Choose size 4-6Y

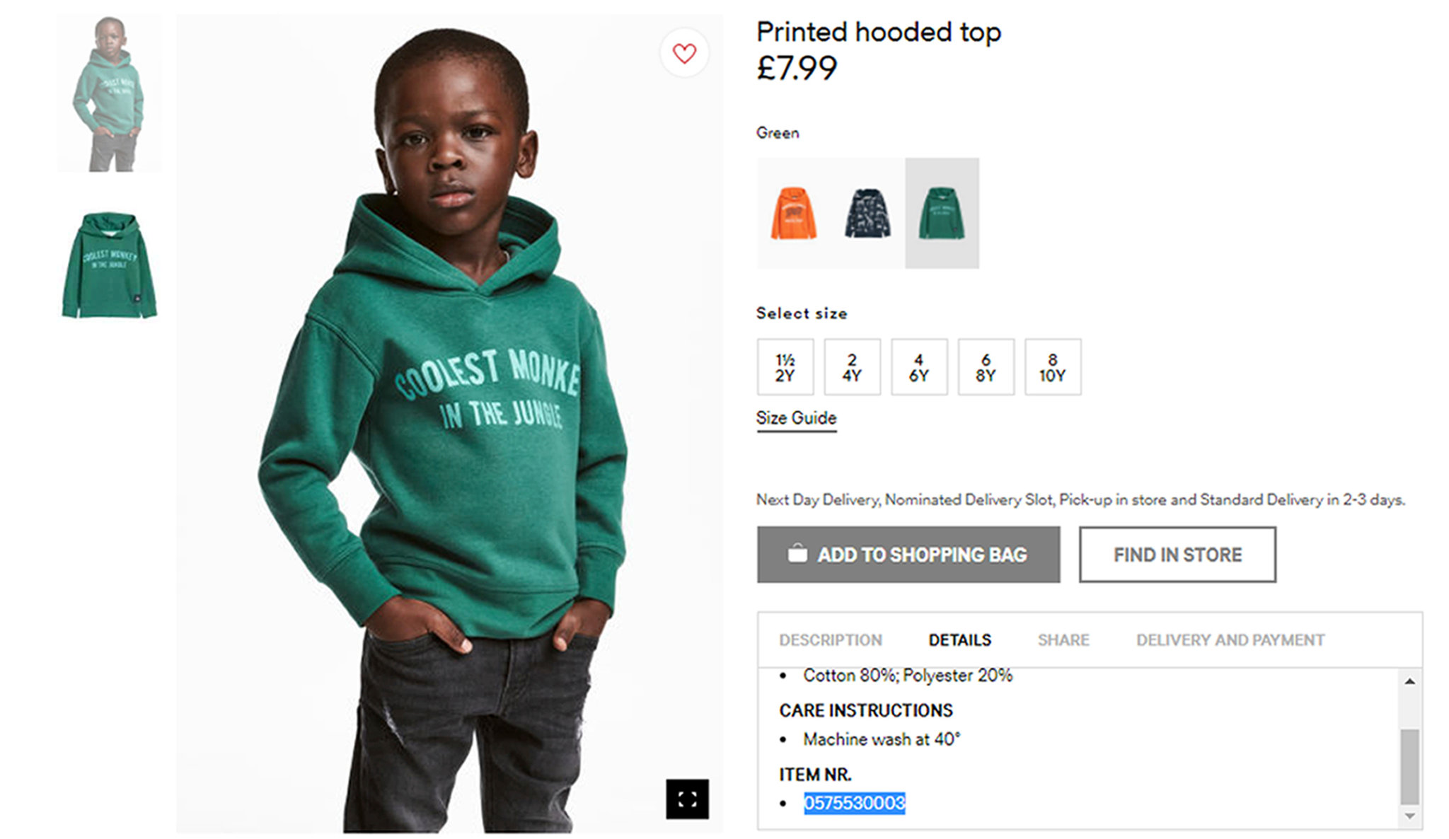(x=918, y=367)
